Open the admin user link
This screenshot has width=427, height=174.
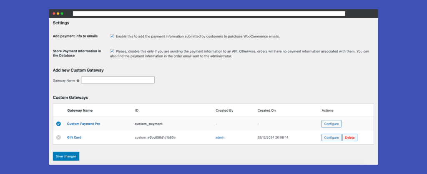(x=220, y=137)
